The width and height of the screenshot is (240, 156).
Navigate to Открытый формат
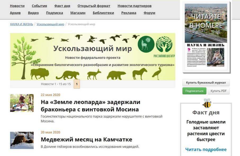94,6
